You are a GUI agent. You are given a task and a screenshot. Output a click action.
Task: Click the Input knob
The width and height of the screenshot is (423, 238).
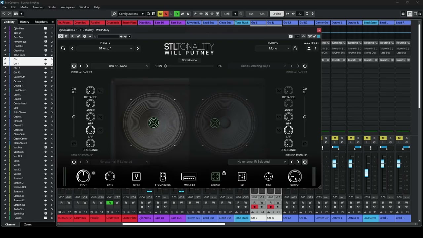(x=83, y=177)
